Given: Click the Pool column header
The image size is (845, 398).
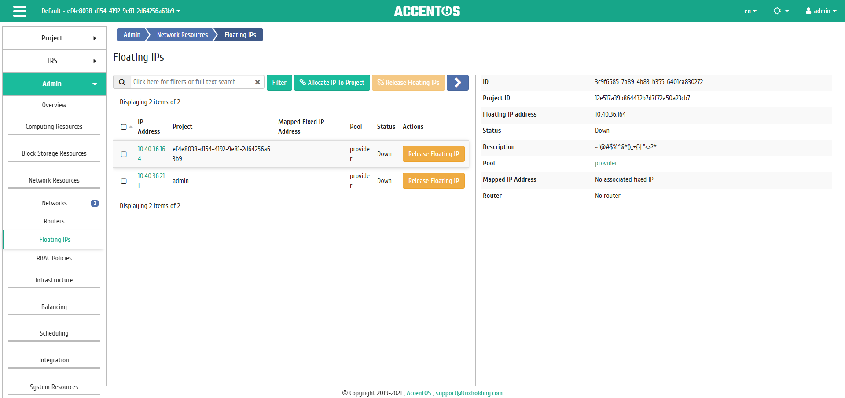Looking at the screenshot, I should click(356, 127).
